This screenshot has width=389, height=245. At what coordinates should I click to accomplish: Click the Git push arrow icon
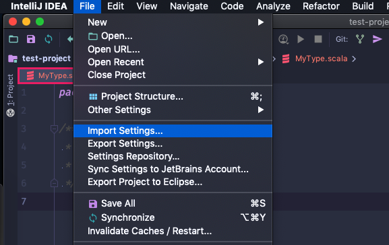377,39
